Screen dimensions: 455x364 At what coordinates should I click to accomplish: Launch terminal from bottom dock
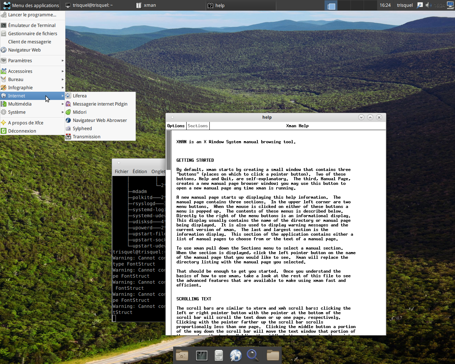[x=202, y=355]
